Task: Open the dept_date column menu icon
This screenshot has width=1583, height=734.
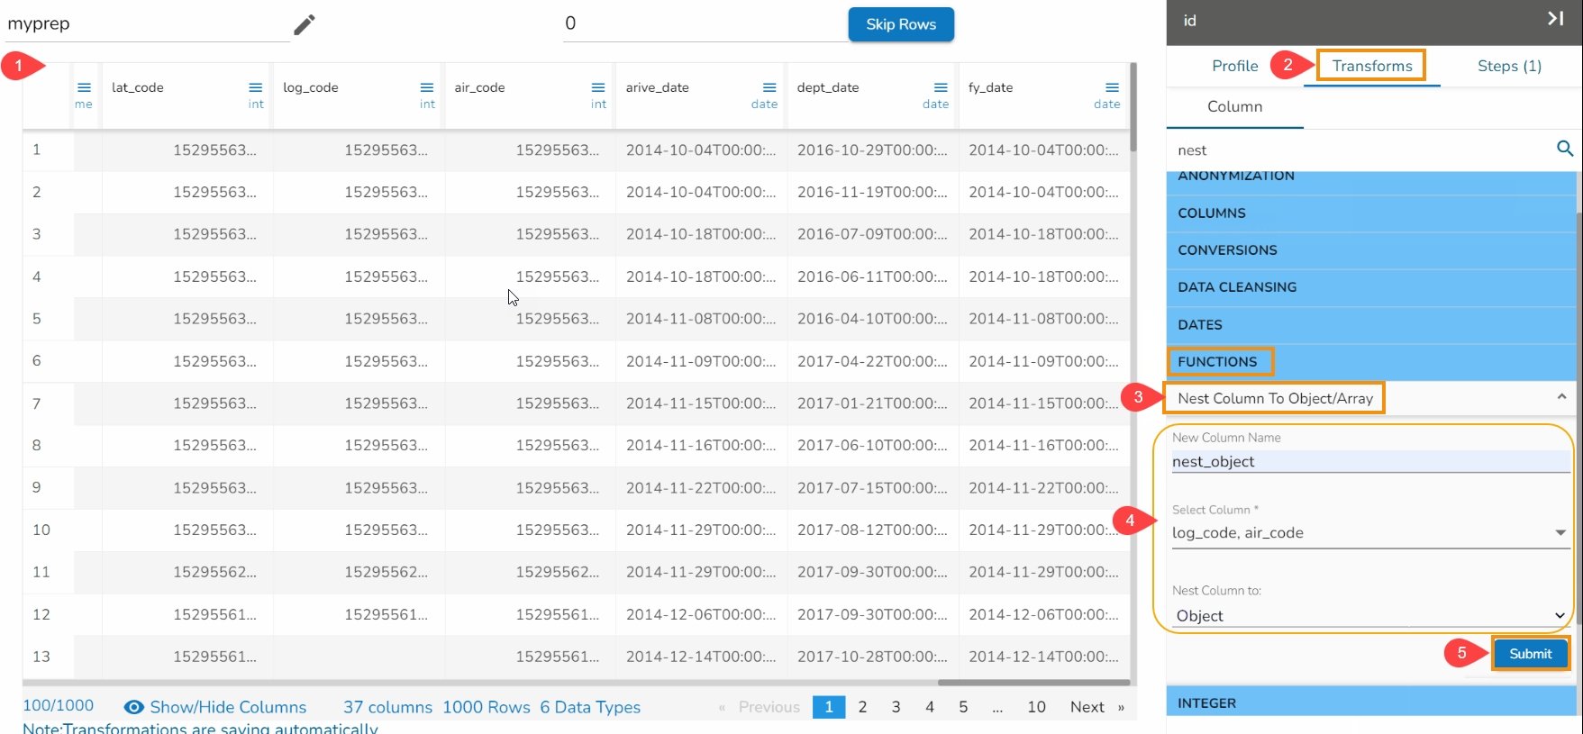Action: pos(940,87)
